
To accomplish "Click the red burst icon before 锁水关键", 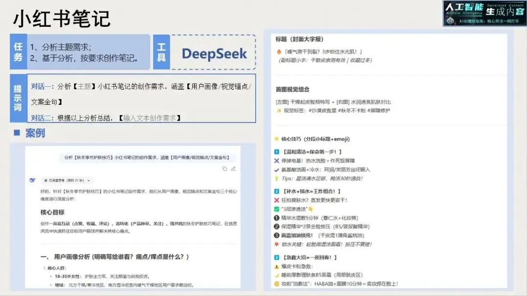I will [277, 244].
